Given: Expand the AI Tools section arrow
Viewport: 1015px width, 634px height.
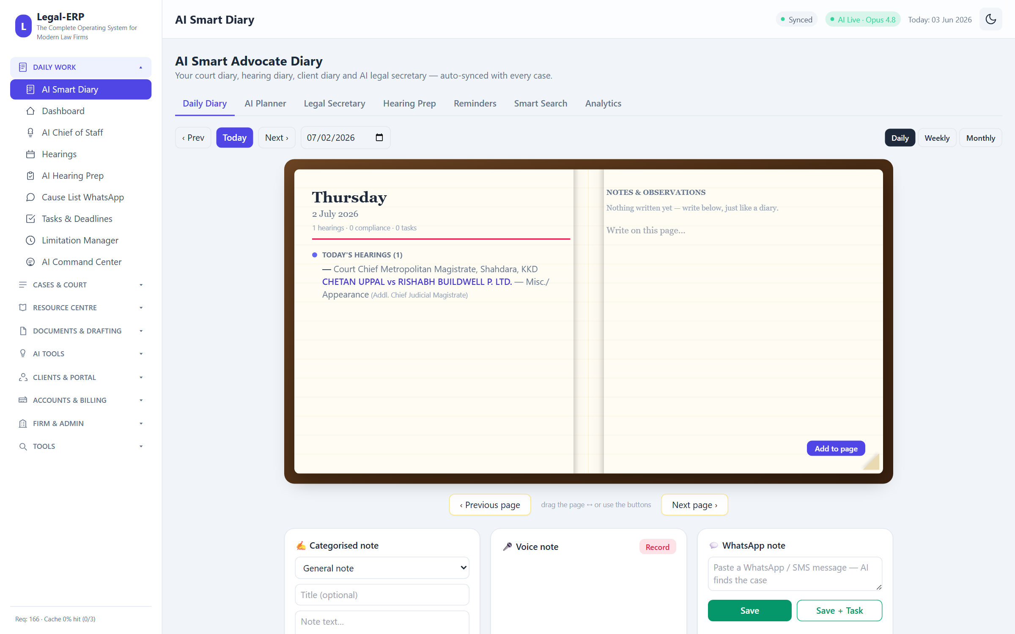Looking at the screenshot, I should [141, 354].
